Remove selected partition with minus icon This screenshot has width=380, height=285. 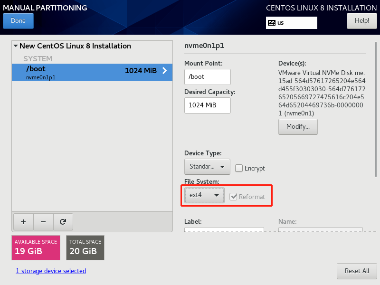tap(43, 222)
